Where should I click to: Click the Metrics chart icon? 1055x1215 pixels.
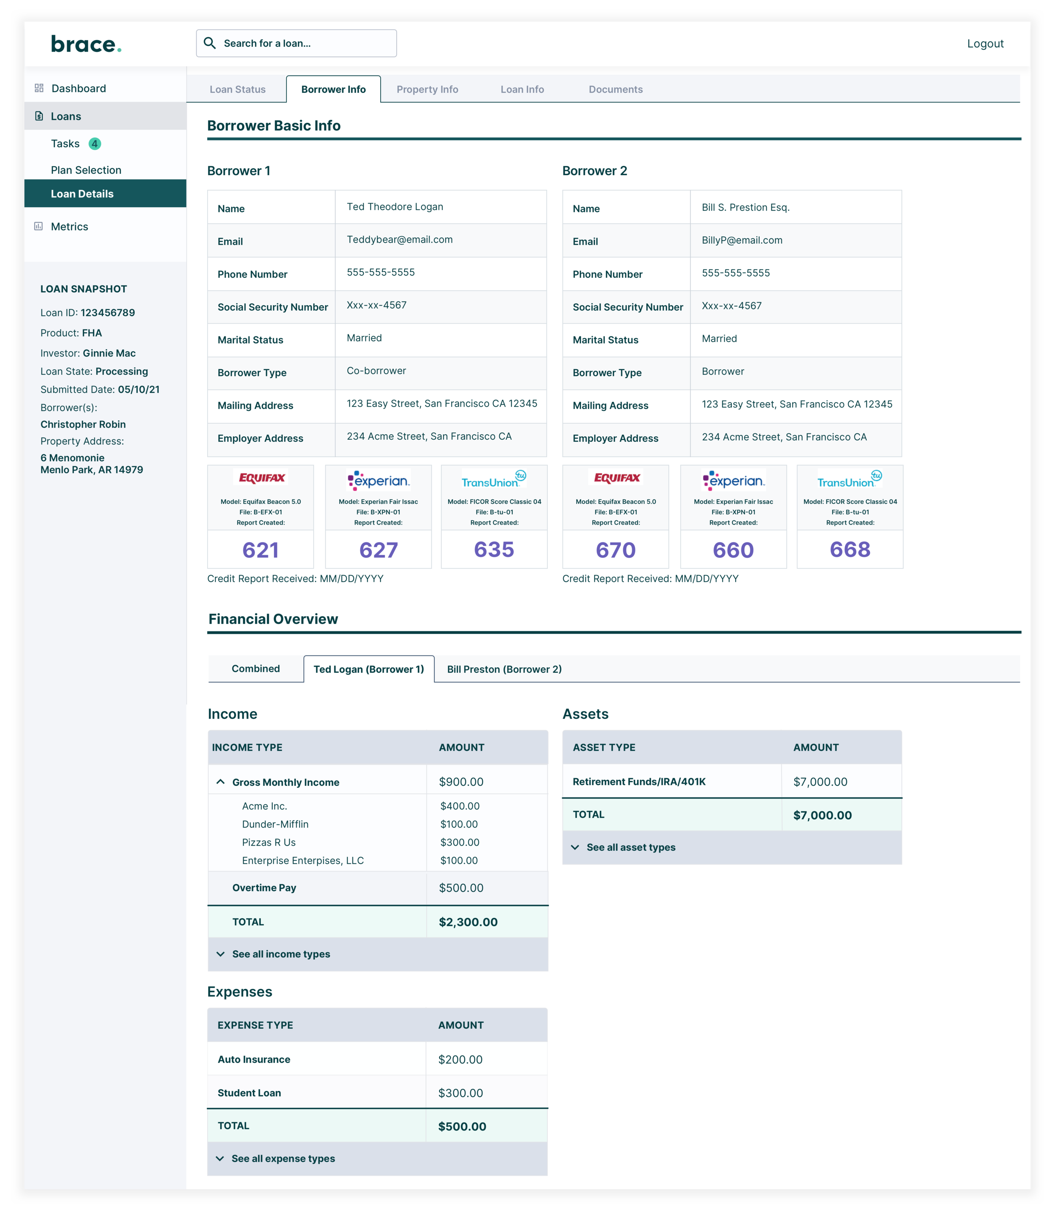pyautogui.click(x=39, y=226)
